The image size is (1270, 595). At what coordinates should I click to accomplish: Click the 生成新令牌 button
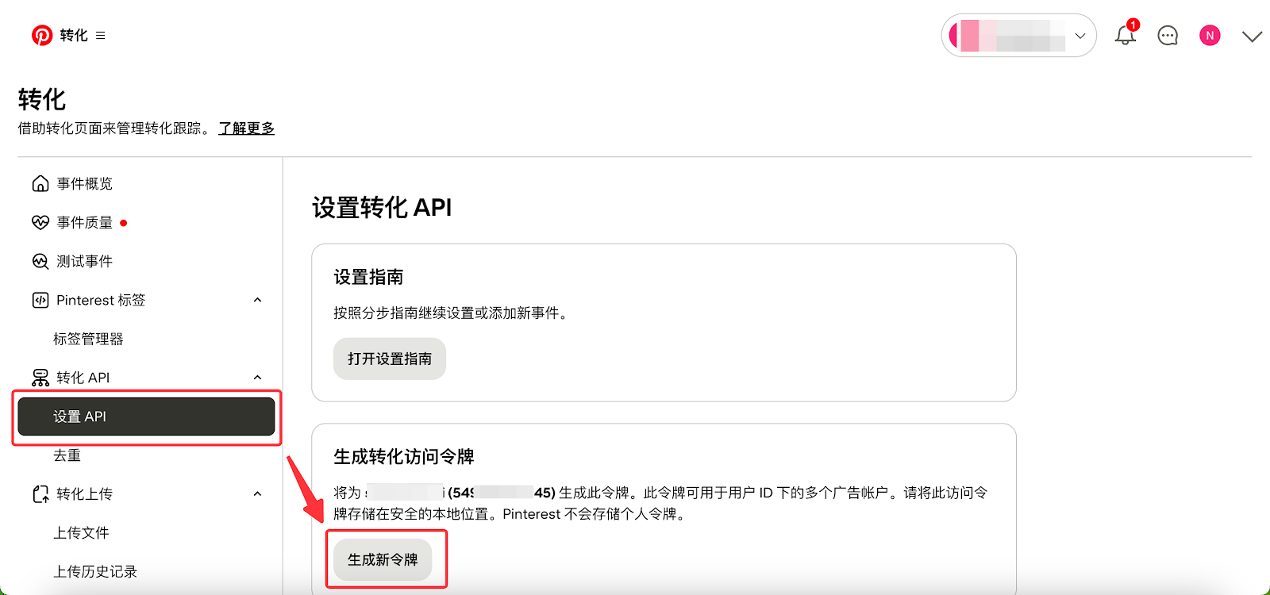pyautogui.click(x=383, y=560)
